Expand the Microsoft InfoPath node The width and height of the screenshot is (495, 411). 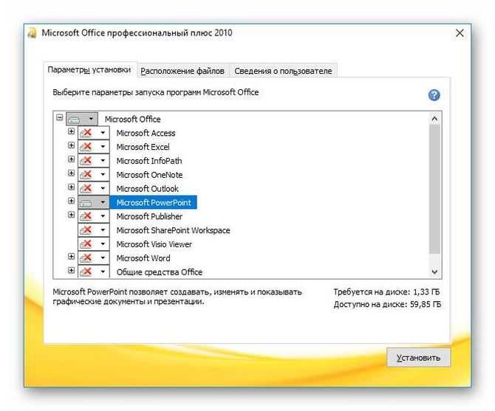pos(72,159)
